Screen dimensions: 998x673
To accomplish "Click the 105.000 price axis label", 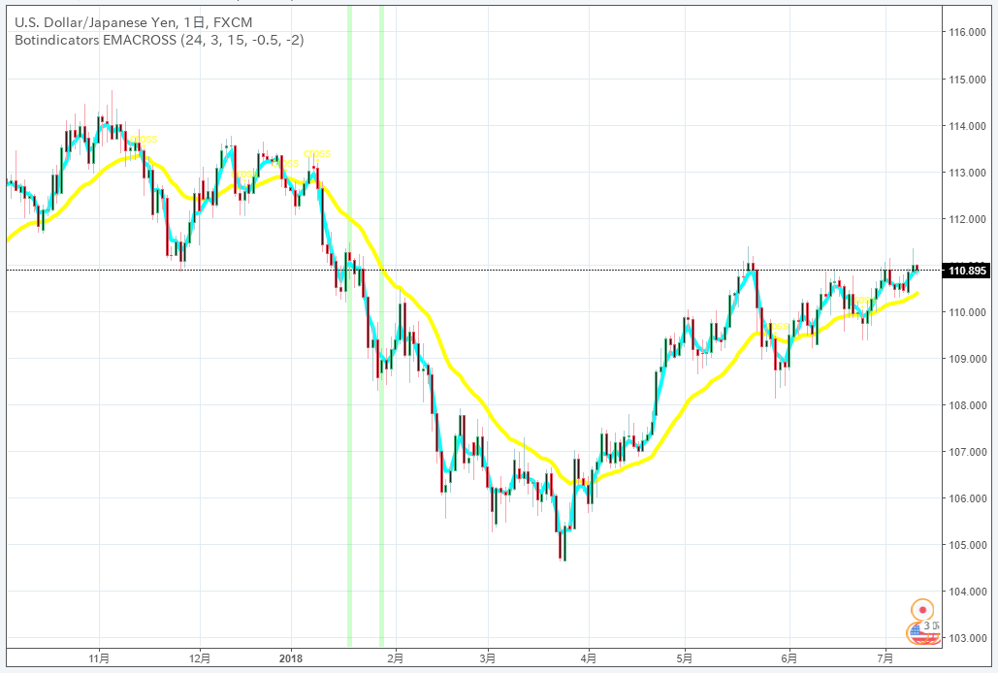I will click(968, 545).
